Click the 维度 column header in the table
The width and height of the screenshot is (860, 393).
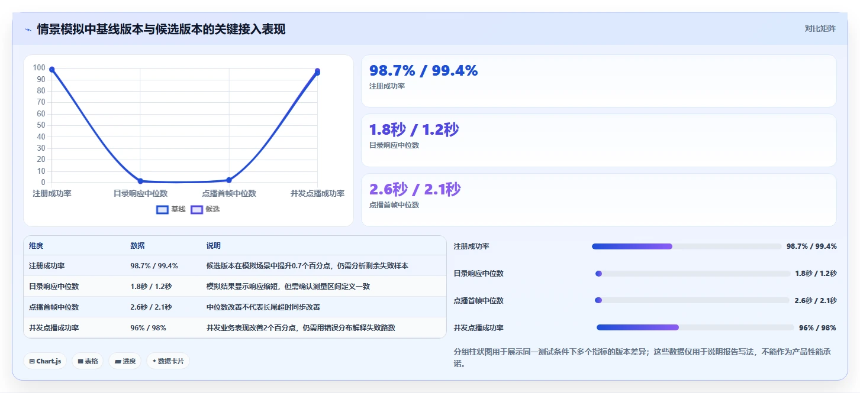[x=36, y=246]
